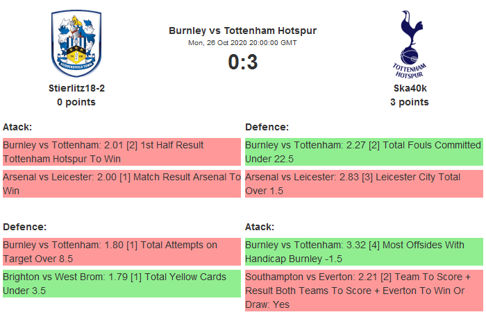Open the Ska40k player name

pos(409,88)
